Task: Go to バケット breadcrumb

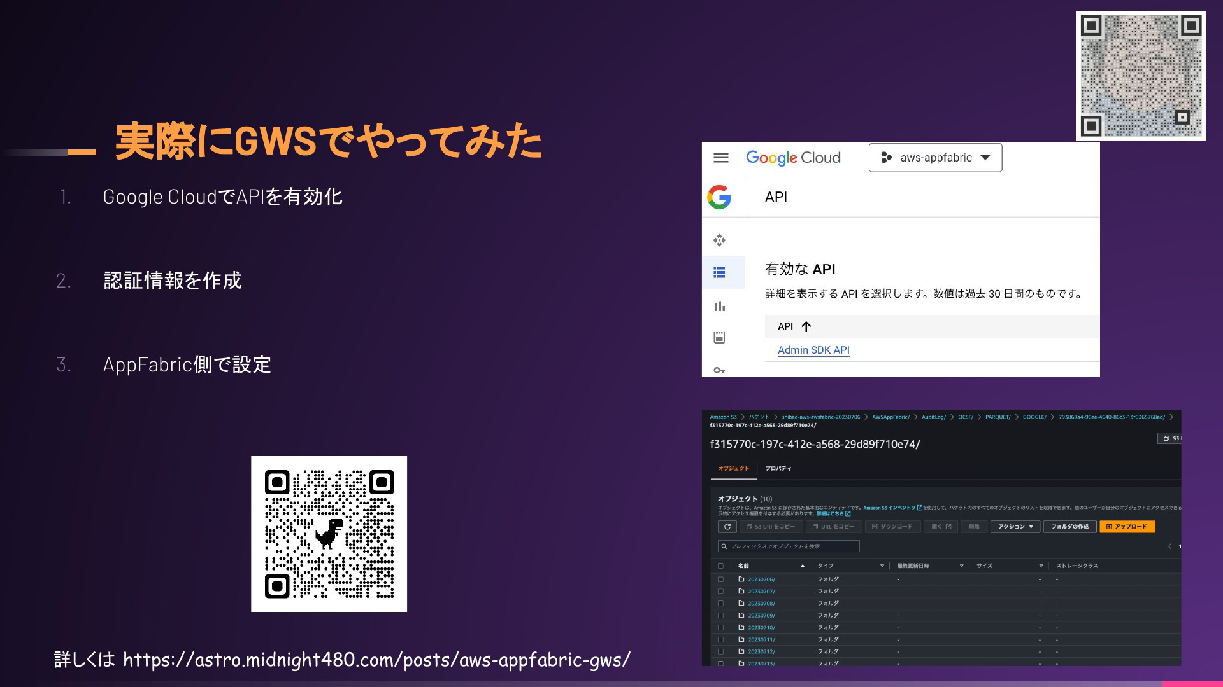Action: [759, 417]
